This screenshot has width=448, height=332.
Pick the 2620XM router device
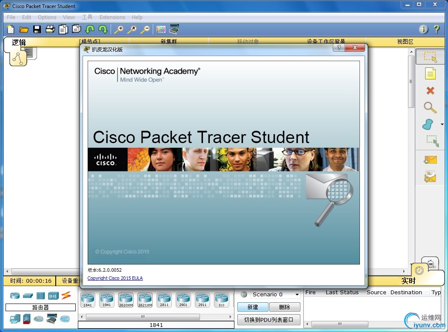[126, 300]
